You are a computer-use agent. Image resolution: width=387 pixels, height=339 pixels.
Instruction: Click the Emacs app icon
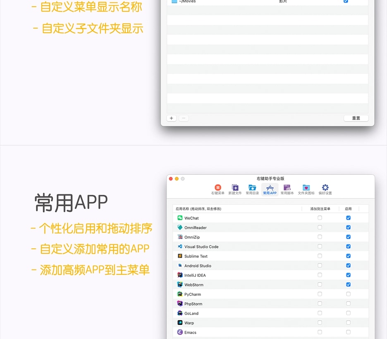pyautogui.click(x=180, y=332)
